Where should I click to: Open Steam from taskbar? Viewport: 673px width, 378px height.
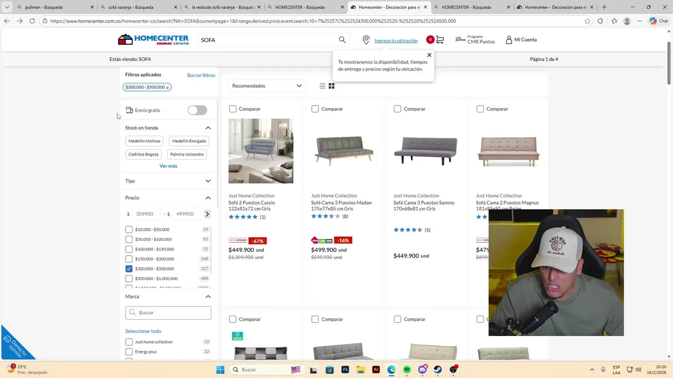(x=438, y=370)
